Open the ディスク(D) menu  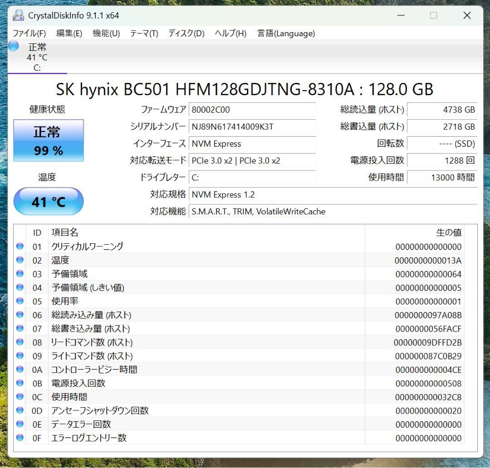tap(185, 33)
